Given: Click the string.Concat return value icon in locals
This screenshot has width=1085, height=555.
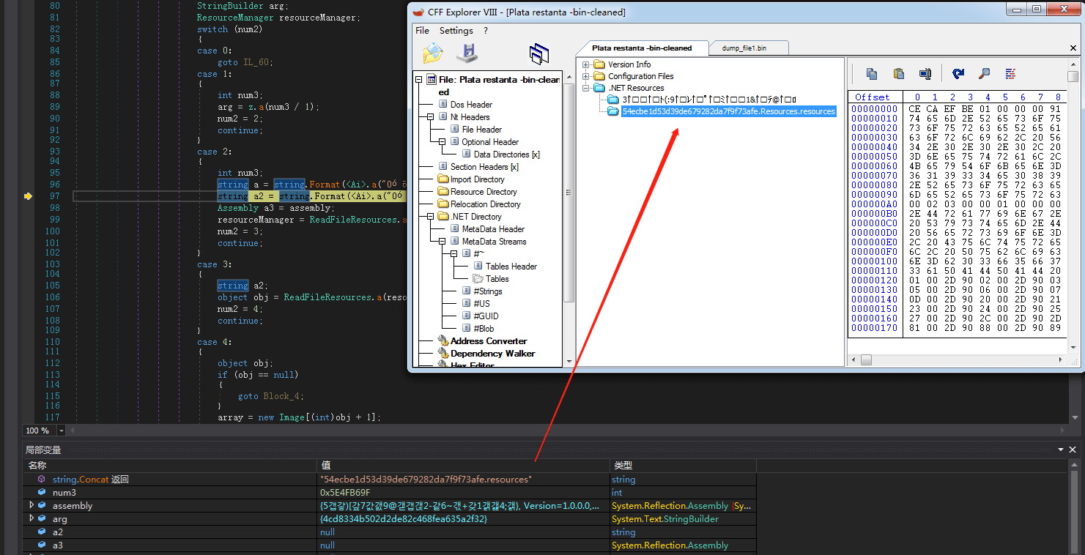Looking at the screenshot, I should pos(42,480).
